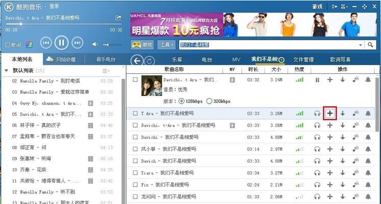Open the 歌词写真 tab
Image resolution: width=381 pixels, height=204 pixels.
[x=340, y=60]
